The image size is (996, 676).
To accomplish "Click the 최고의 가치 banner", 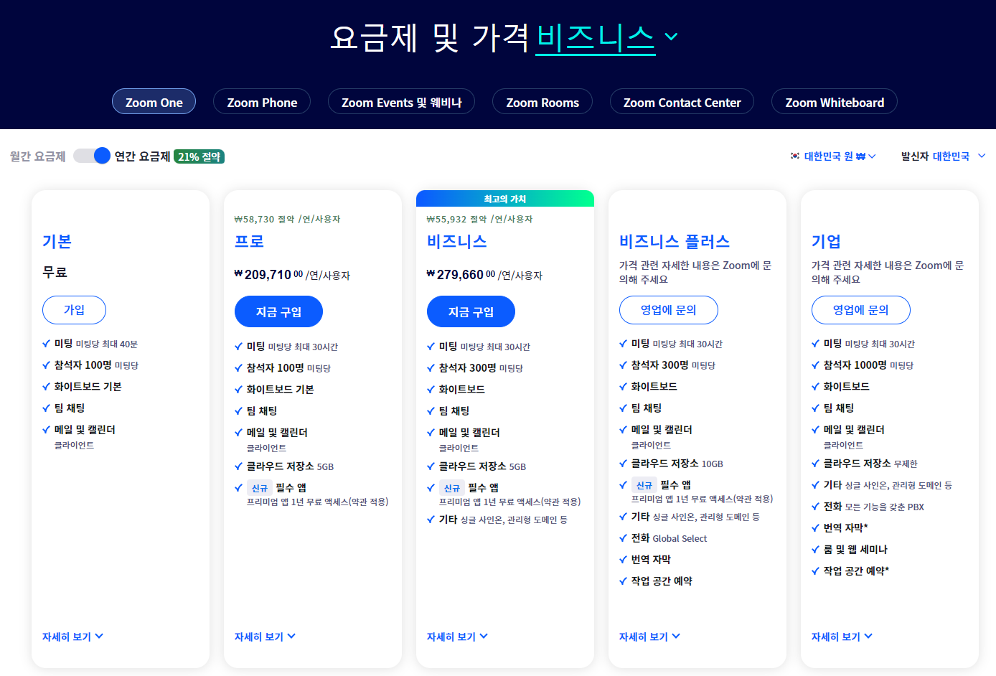I will (505, 199).
